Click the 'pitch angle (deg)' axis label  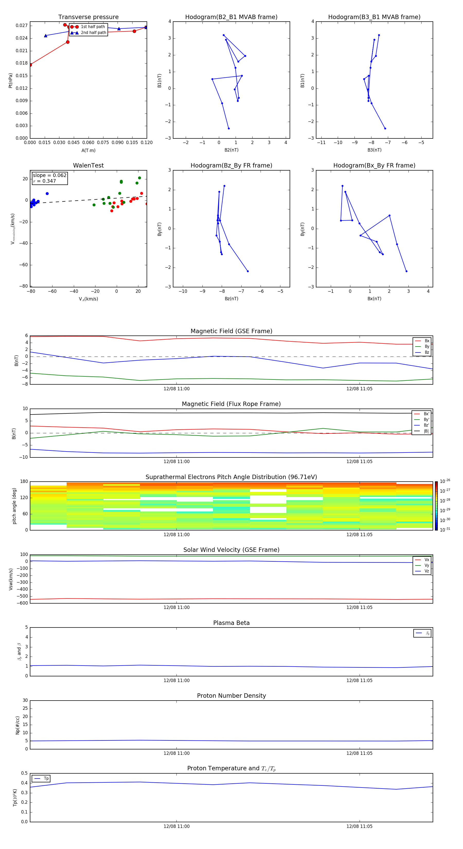(14, 506)
